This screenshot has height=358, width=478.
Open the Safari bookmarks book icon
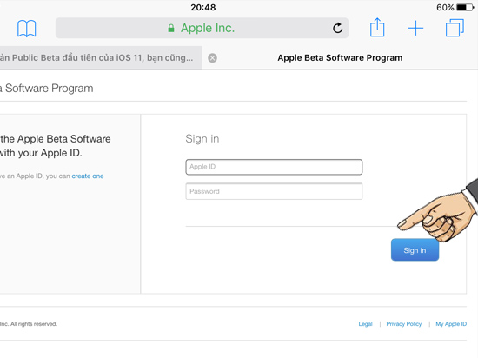pyautogui.click(x=27, y=29)
